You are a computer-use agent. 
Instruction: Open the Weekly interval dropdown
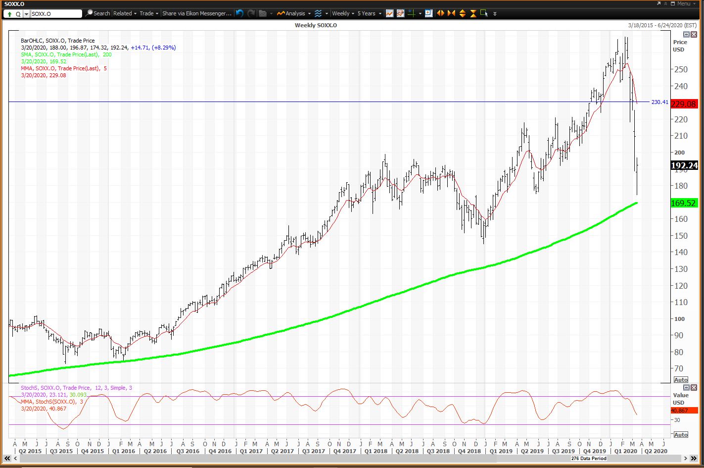point(340,13)
